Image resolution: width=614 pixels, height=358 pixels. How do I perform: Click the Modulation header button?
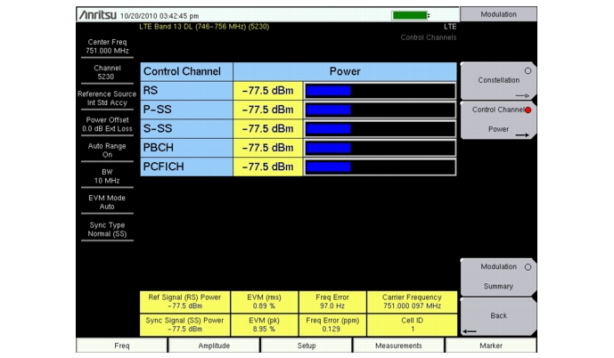498,14
